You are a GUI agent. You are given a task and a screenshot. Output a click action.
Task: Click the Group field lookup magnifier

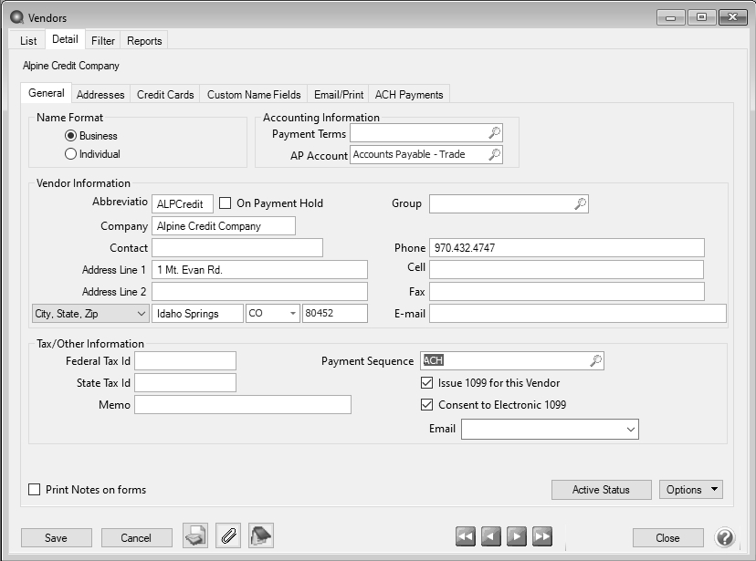[x=580, y=203]
